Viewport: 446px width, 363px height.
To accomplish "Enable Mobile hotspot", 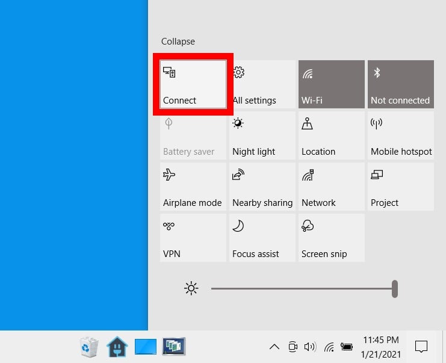I will pyautogui.click(x=400, y=135).
